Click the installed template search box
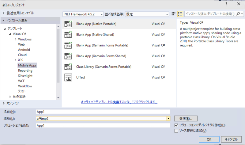 tap(210, 14)
